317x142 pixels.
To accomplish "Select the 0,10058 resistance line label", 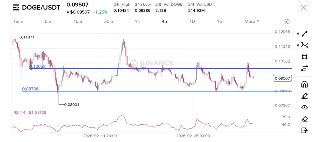I will pos(37,67).
